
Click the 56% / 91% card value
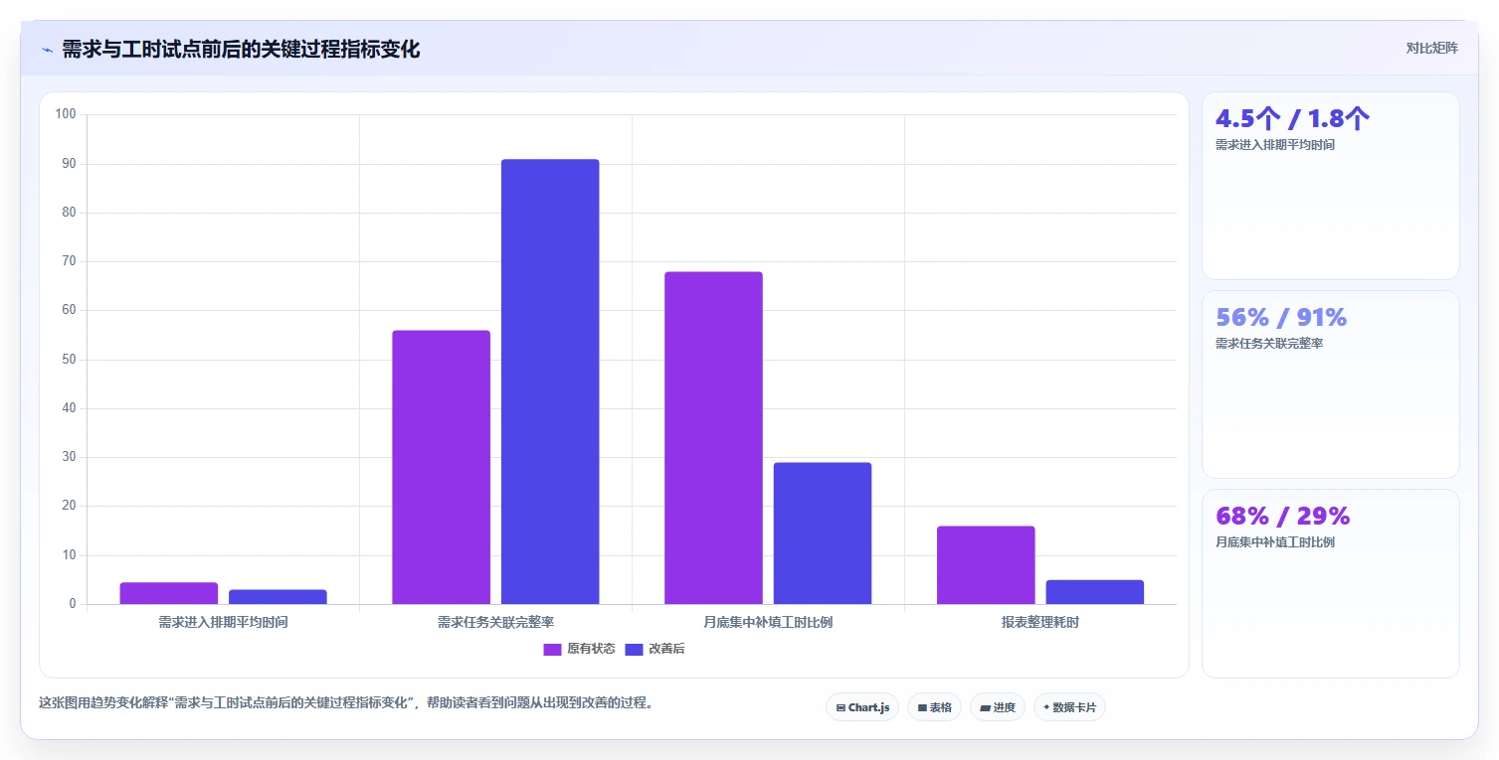click(1281, 317)
